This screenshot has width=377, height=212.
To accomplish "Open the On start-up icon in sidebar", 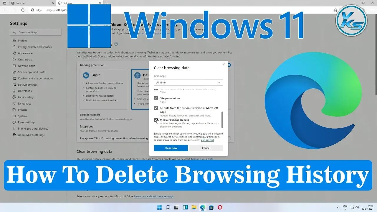I will tap(14, 59).
